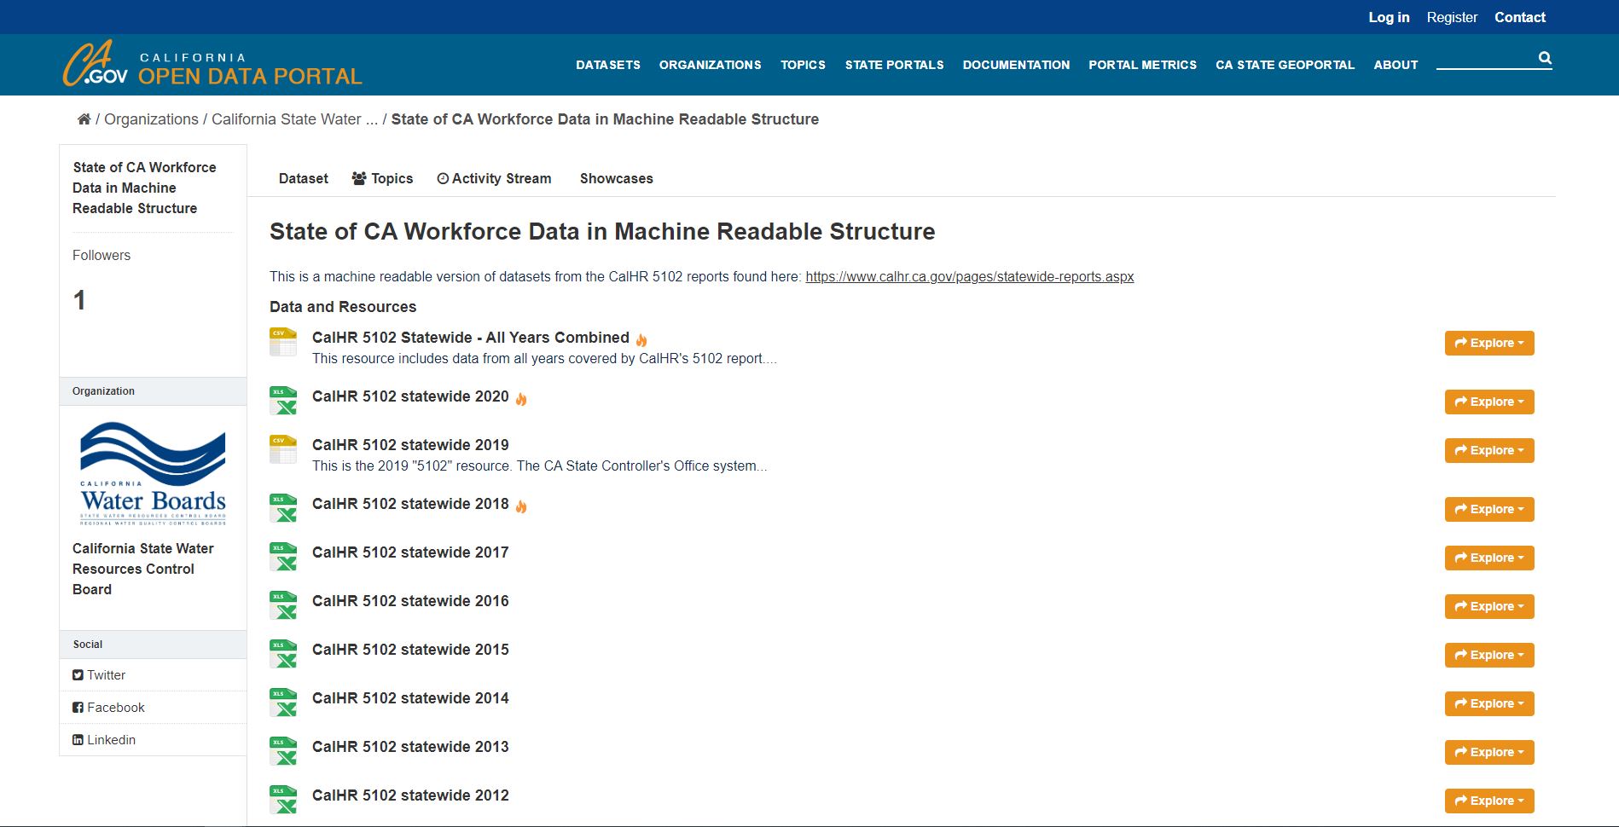This screenshot has width=1619, height=827.
Task: Open the About page
Action: (1396, 65)
